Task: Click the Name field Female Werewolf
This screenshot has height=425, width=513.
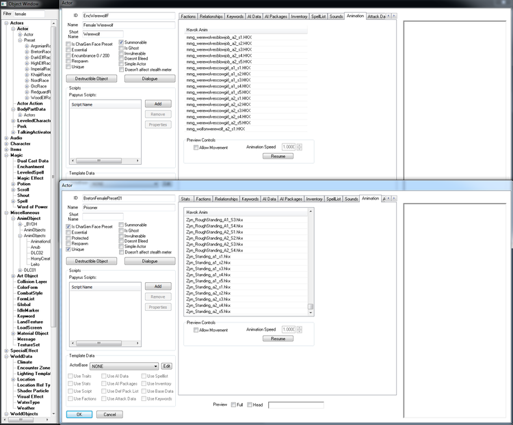Action: (129, 25)
